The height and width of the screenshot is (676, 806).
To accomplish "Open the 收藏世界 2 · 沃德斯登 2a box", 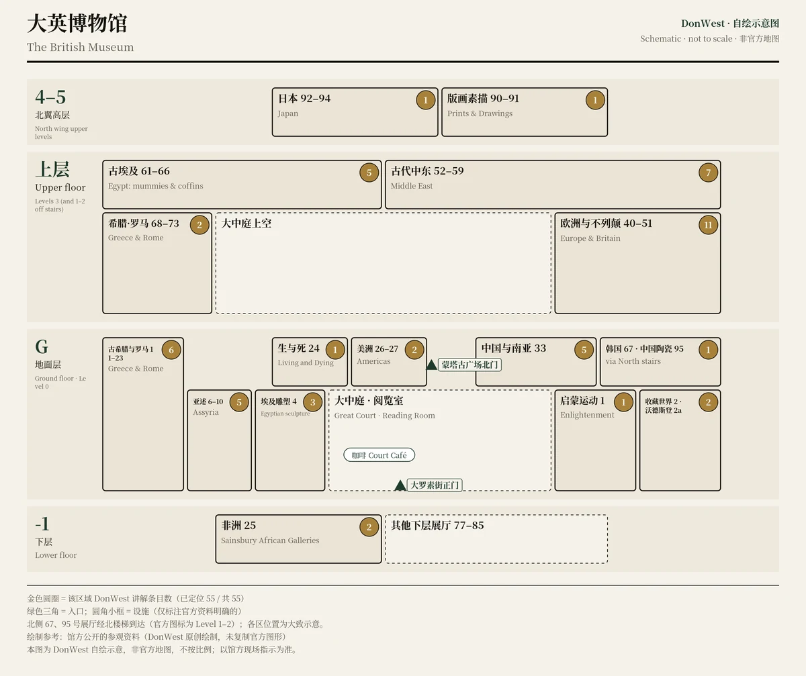I will [680, 440].
